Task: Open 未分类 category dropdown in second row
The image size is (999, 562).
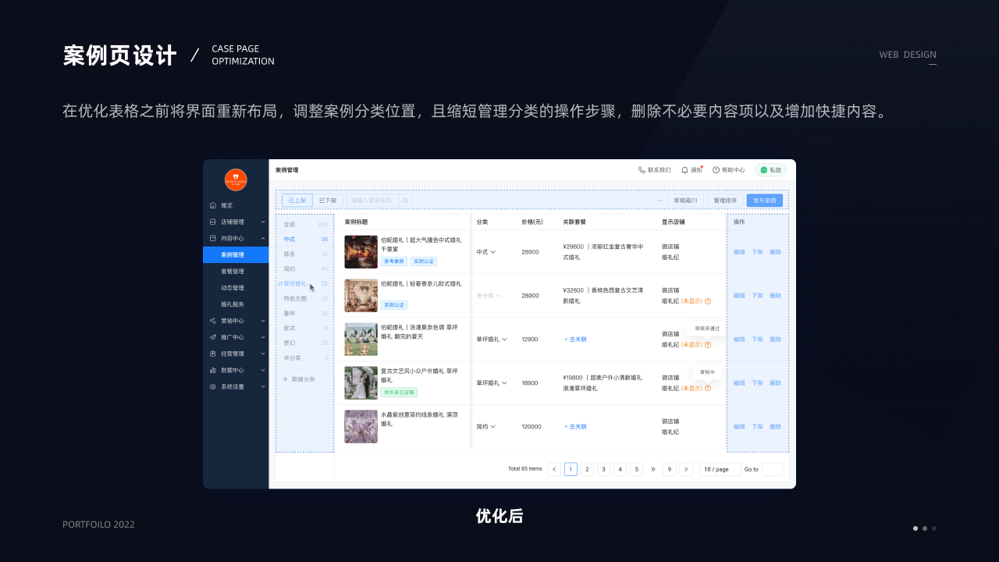Action: tap(489, 296)
